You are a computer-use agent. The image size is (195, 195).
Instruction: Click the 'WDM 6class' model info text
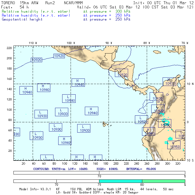[x=95, y=189]
